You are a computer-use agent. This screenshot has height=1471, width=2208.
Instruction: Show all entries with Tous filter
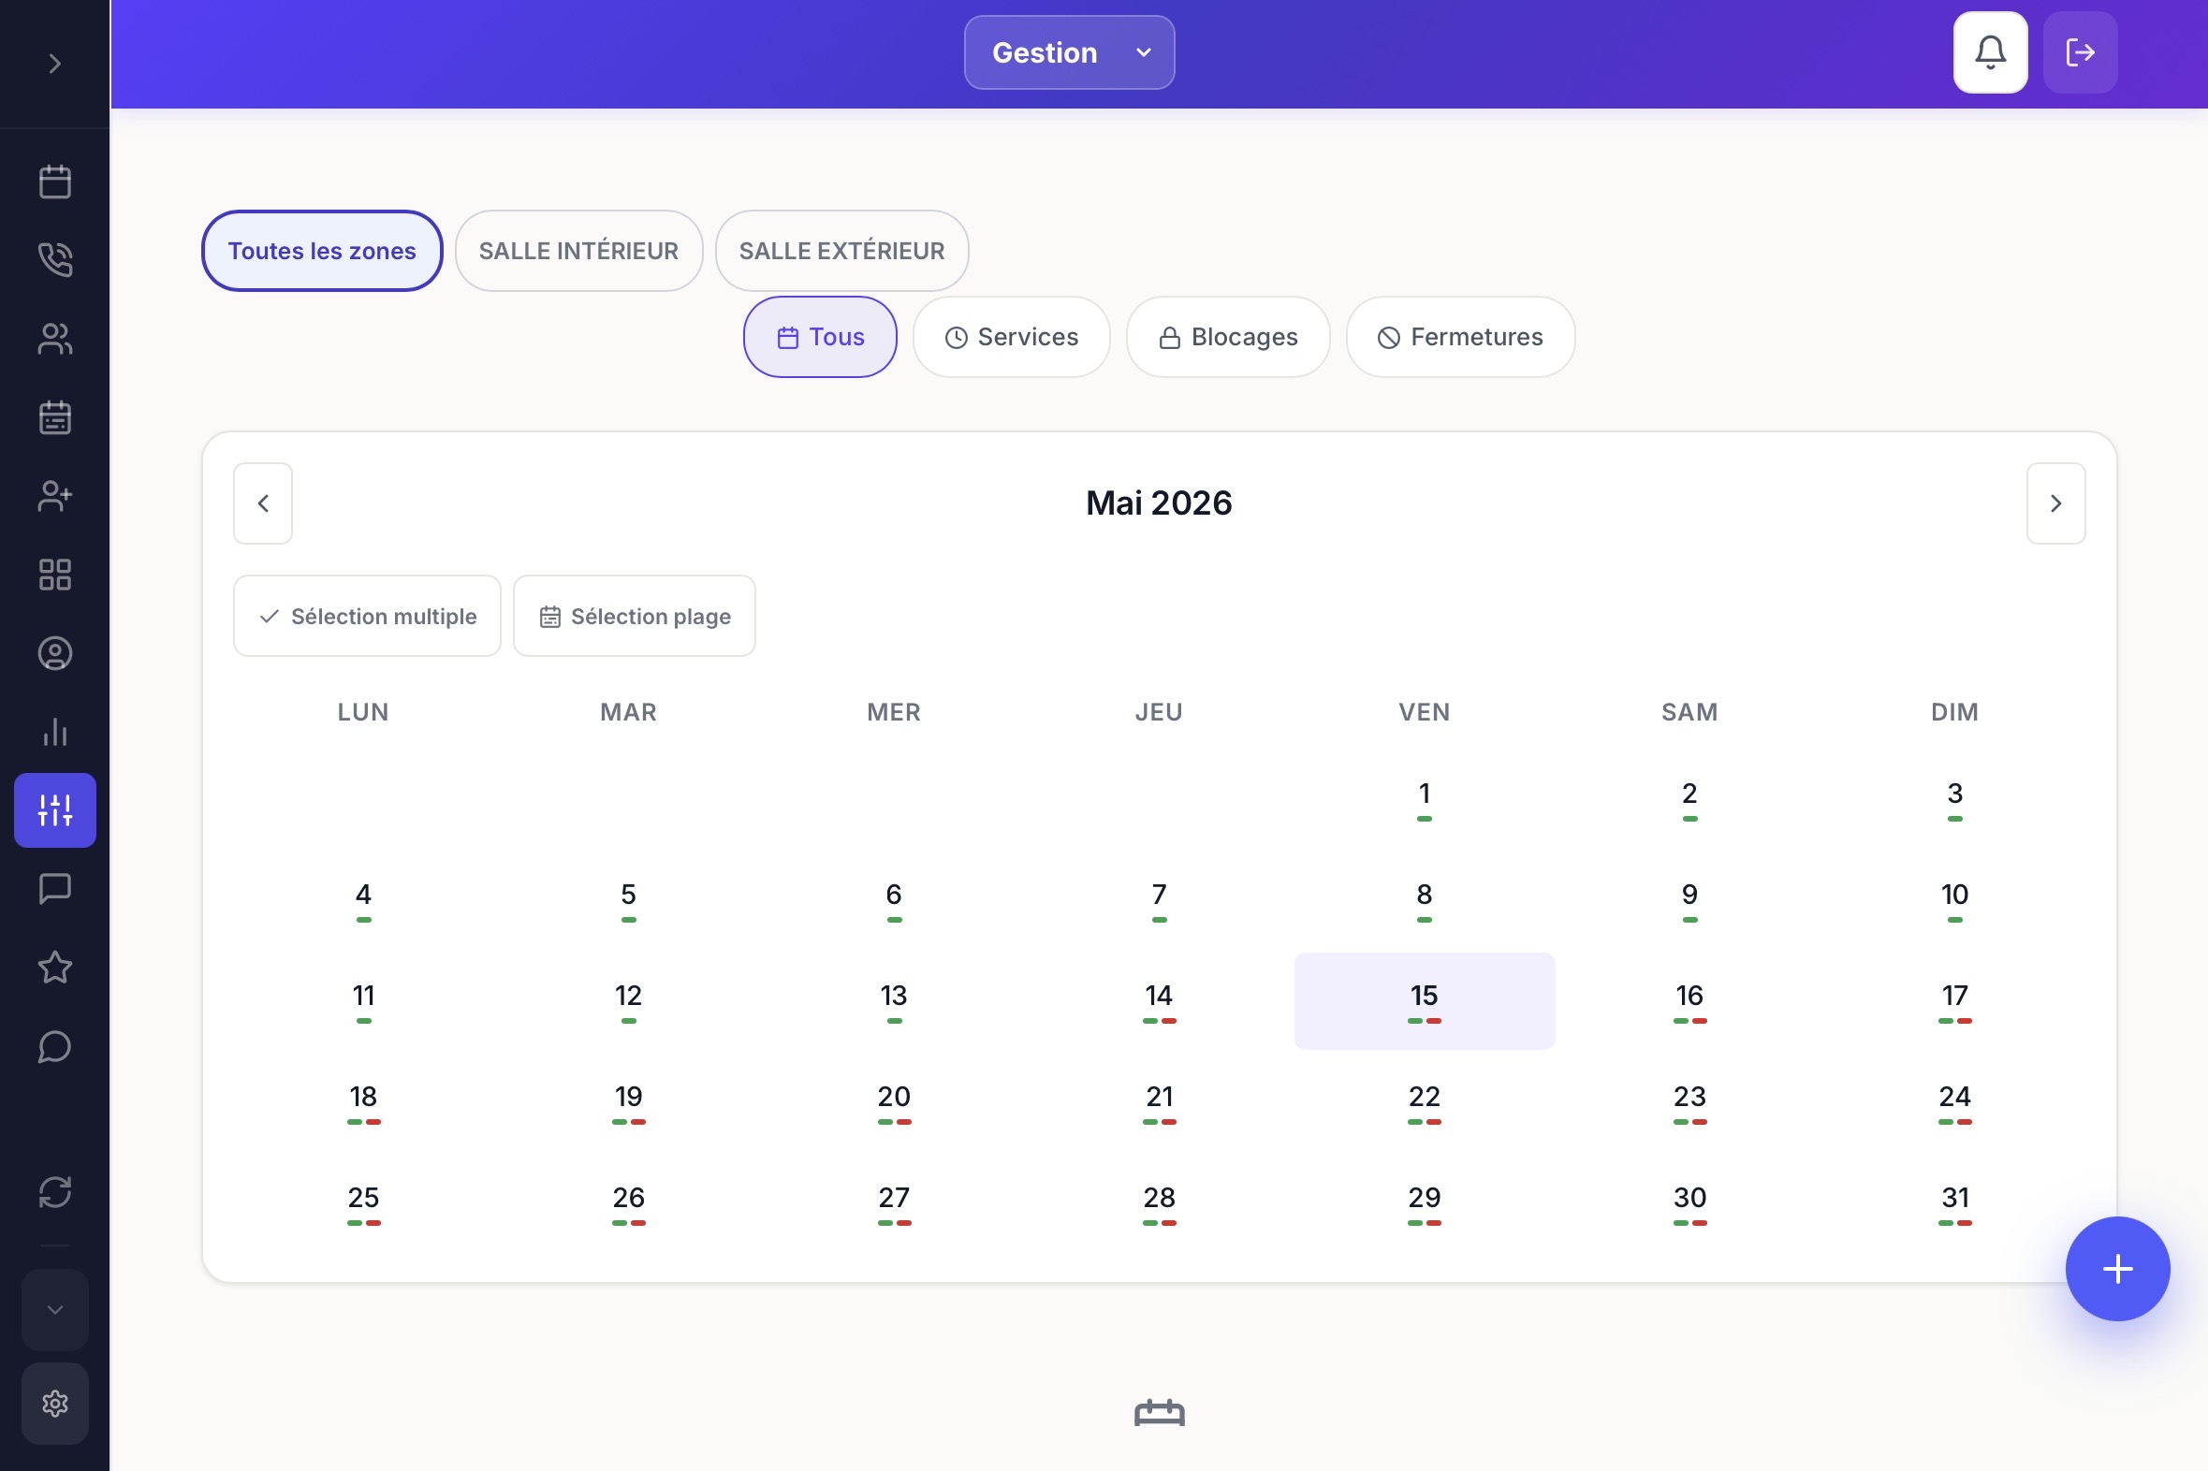click(820, 337)
